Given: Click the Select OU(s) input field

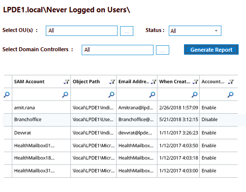Looking at the screenshot, I should point(82,31).
